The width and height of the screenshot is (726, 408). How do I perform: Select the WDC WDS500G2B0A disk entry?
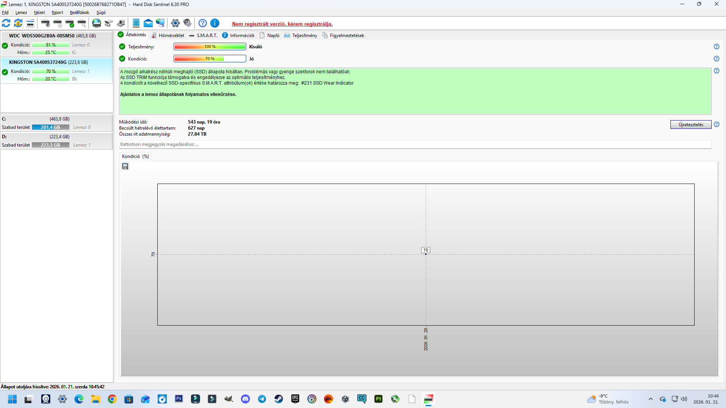[x=52, y=36]
